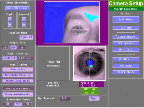Raise the Corneal threshold with up arrow

24,19
